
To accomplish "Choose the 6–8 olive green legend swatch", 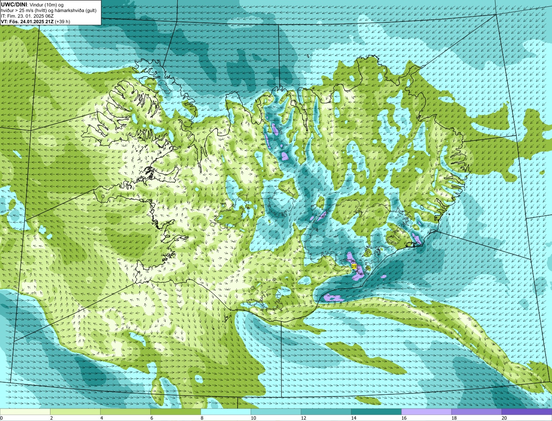I will point(176,412).
